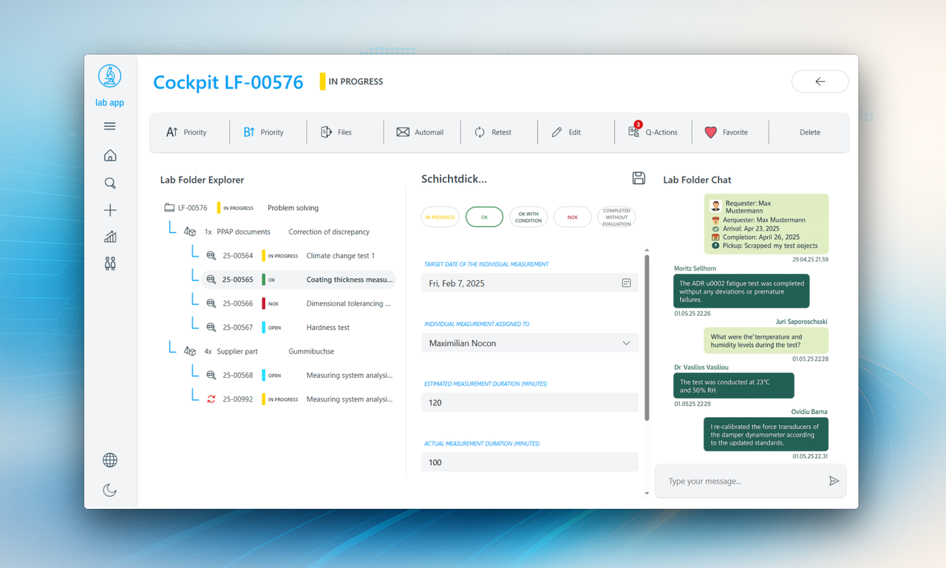
Task: Expand the Maximilian Nocon assignee dropdown
Action: (x=530, y=343)
